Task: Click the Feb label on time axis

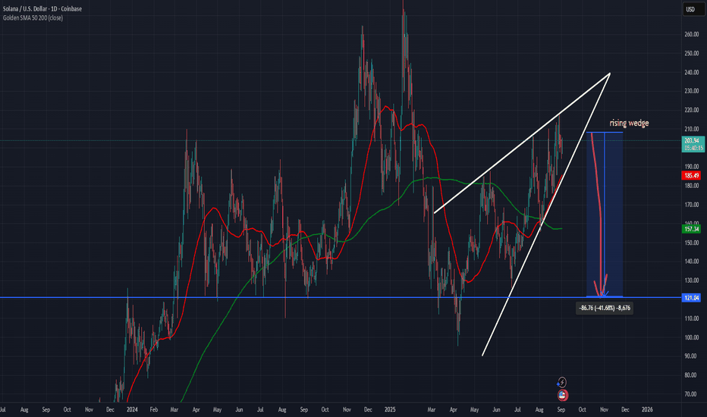Action: click(154, 409)
